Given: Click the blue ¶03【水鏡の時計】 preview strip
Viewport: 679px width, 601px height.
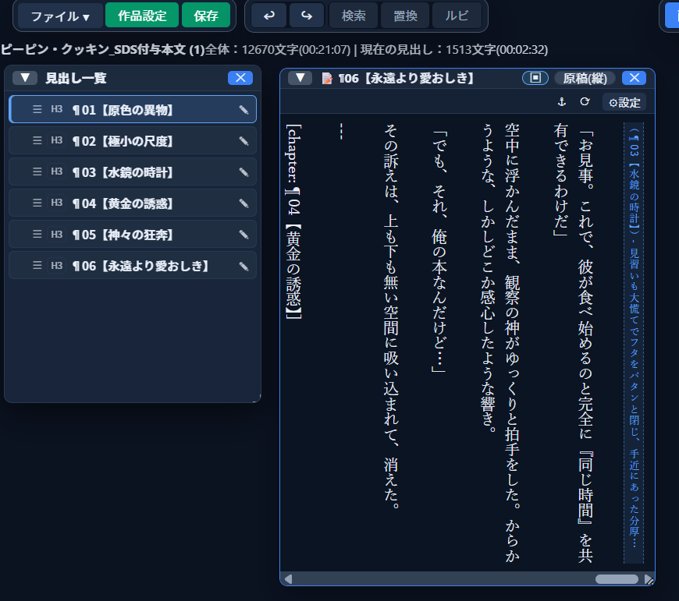Looking at the screenshot, I should coord(634,343).
